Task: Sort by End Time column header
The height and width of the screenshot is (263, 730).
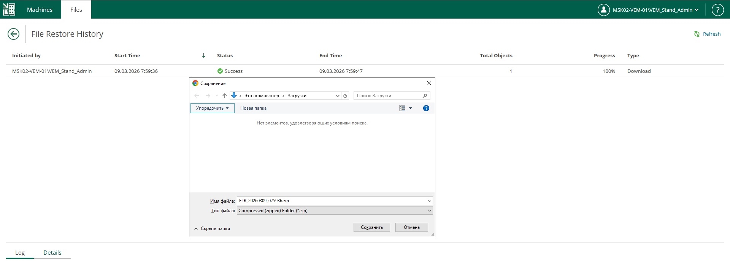Action: (x=330, y=55)
